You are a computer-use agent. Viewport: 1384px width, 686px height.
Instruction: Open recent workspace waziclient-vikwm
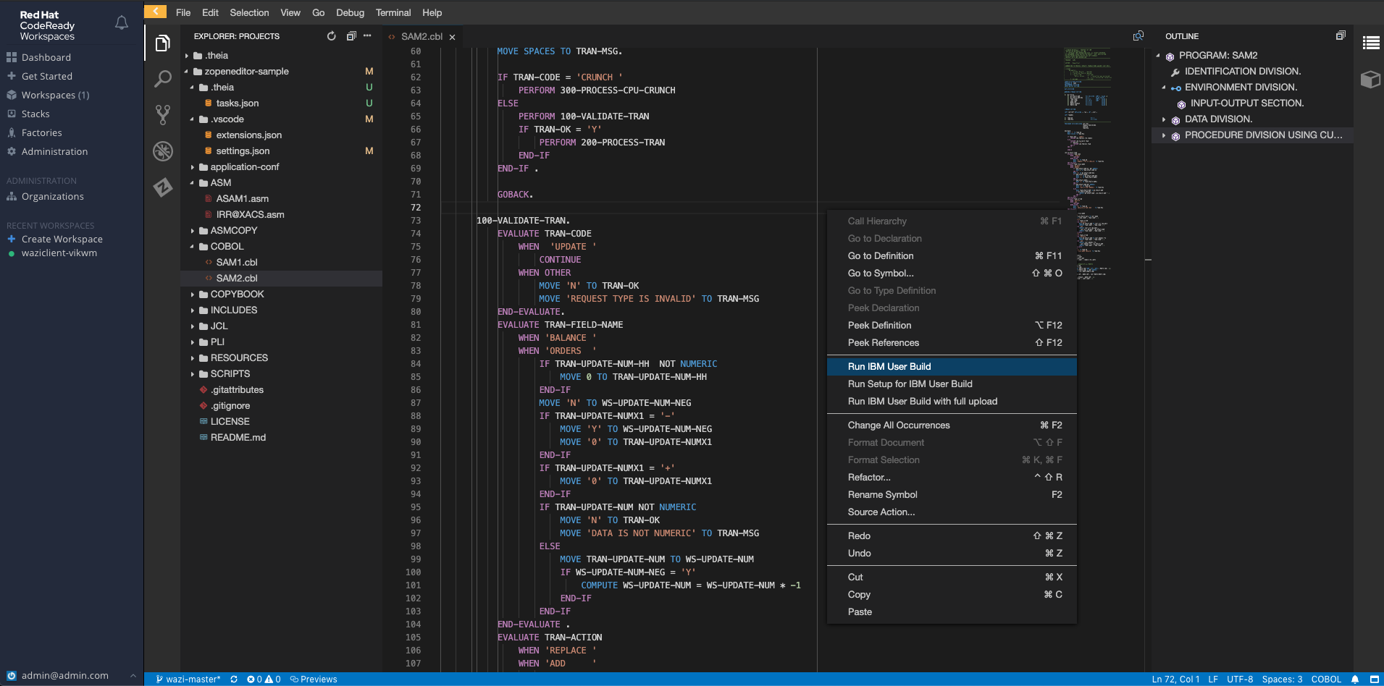59,253
